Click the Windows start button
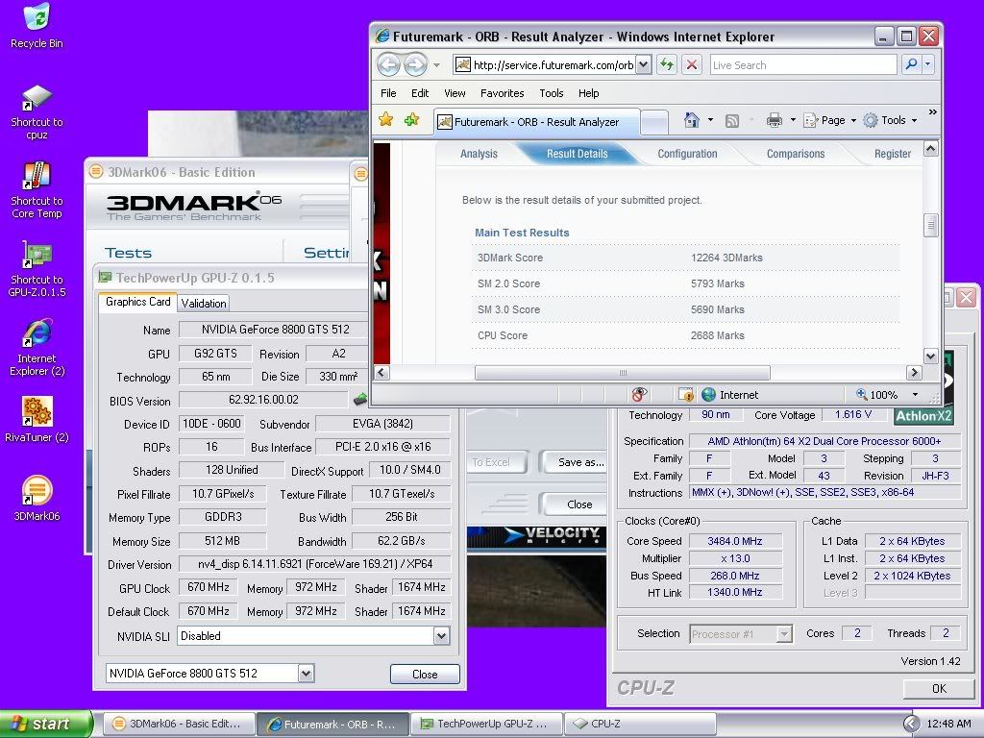Screen dimensions: 984x738 pos(46,724)
